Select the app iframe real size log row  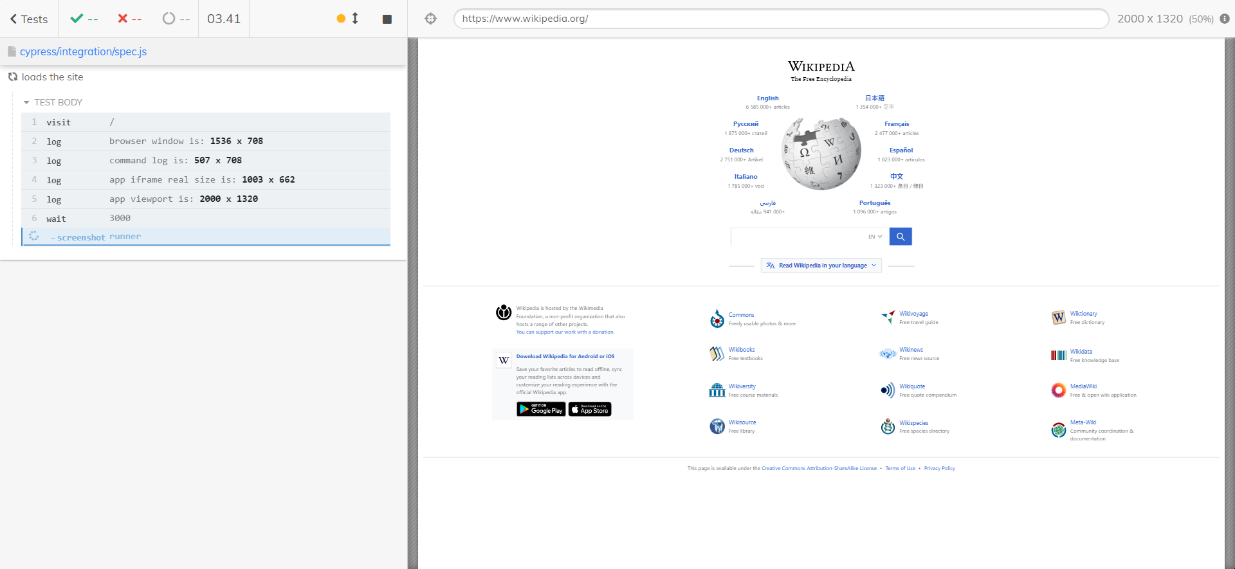[206, 180]
